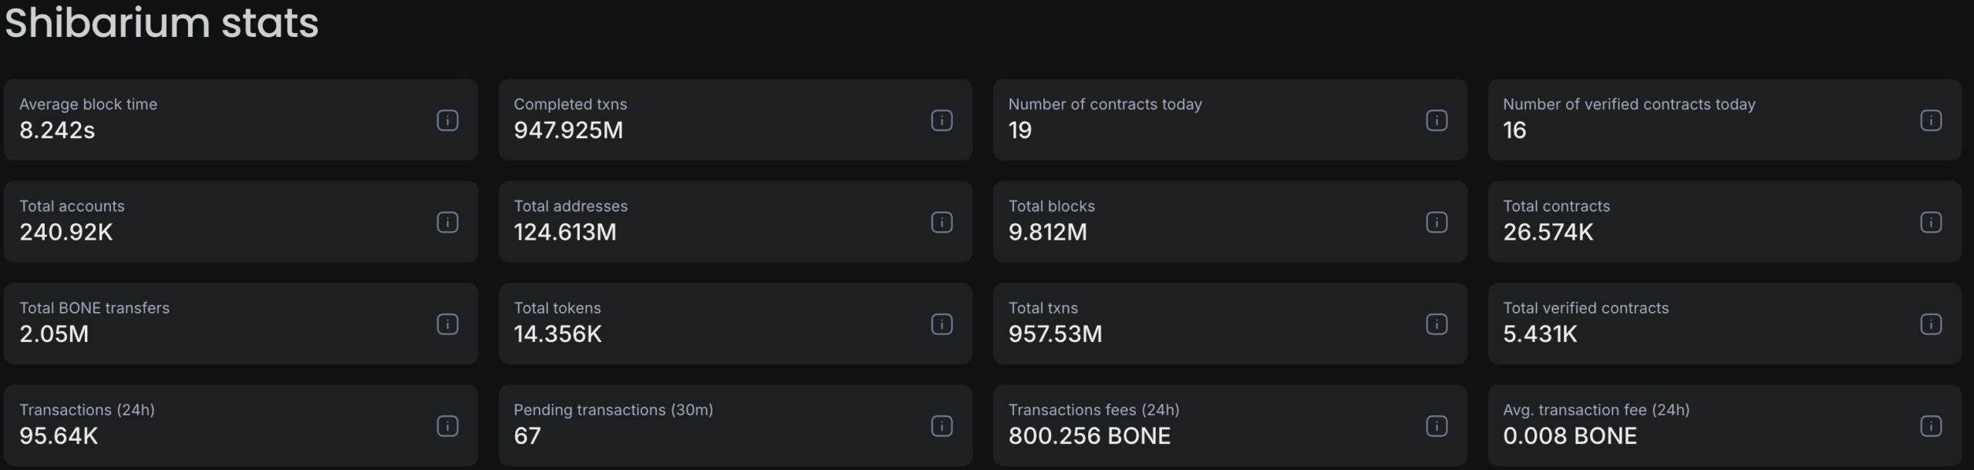Click the info icon on Avg. transaction fee
1974x470 pixels.
click(x=1930, y=425)
